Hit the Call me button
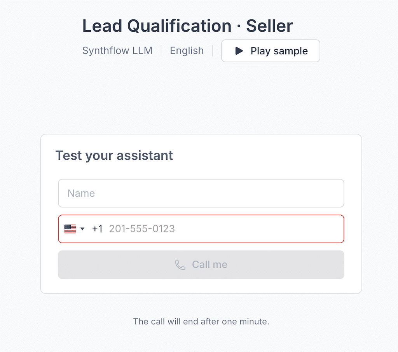Viewport: 398px width, 352px height. 201,265
